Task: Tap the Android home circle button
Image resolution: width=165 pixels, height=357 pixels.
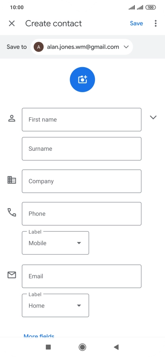Action: click(82, 347)
